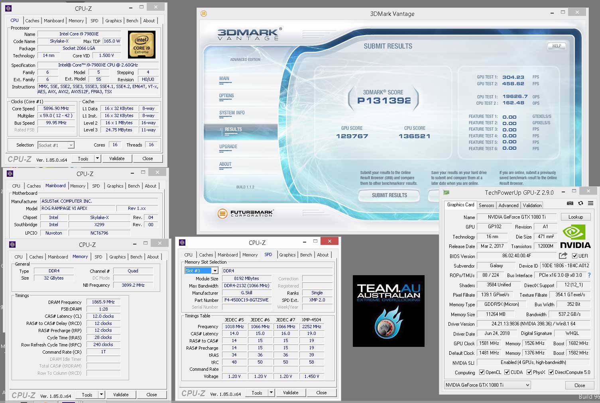Open the Advanced tab in GPU-Z
Screen dimensions: 600x403
[509, 205]
